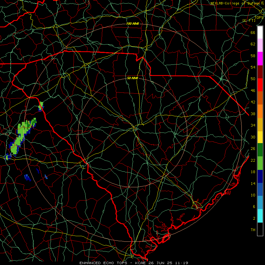Click the dark green swatch between 30 and 26

click(260, 150)
